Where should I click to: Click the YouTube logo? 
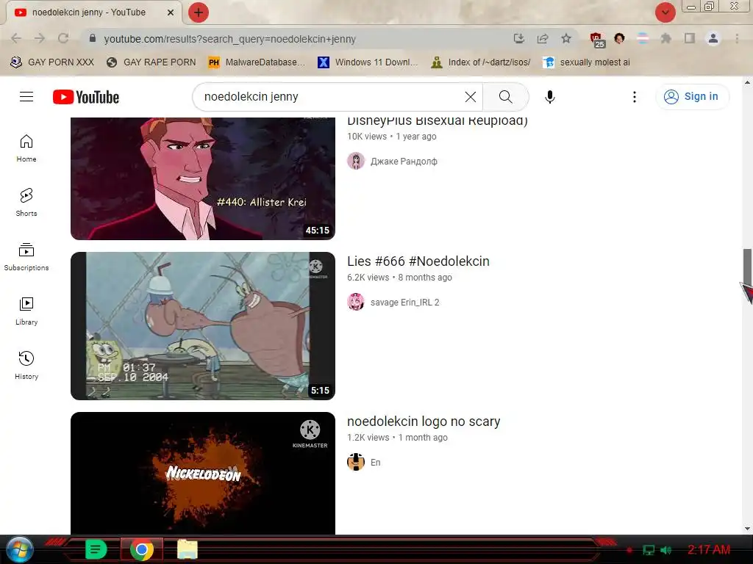tap(86, 97)
